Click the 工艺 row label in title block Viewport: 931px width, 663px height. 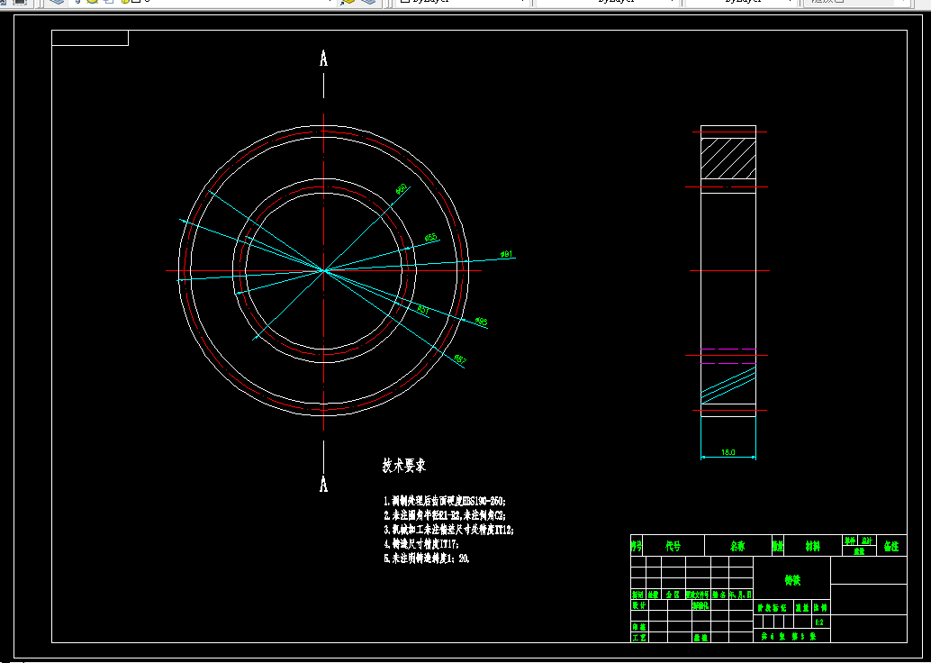[639, 638]
